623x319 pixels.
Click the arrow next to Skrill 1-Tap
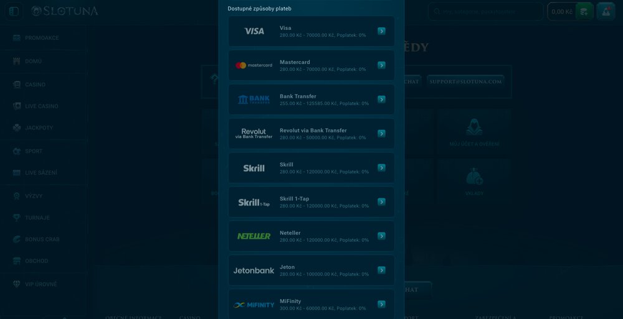pyautogui.click(x=381, y=202)
